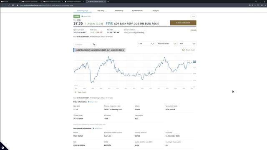Click the grid icon left of the padlock
Screen dimensions: 267x150
(x=13, y=5)
